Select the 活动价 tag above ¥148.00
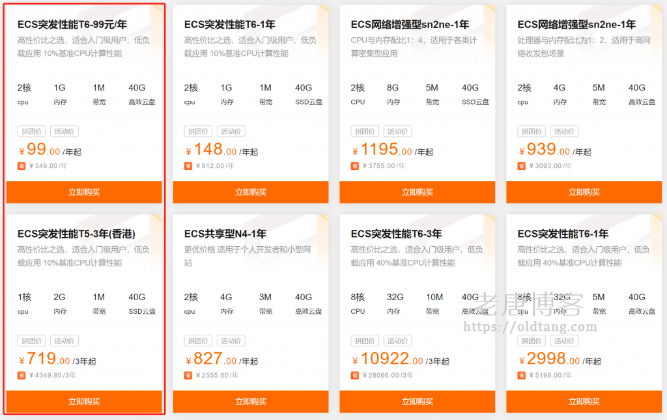 pos(231,132)
